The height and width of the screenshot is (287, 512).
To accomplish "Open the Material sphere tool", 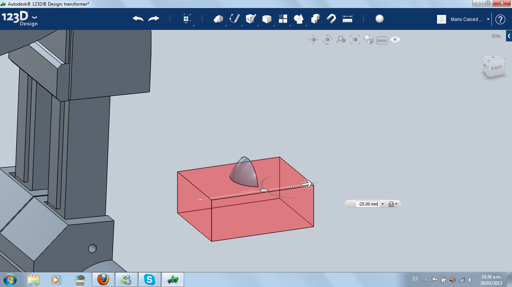I will pos(380,19).
